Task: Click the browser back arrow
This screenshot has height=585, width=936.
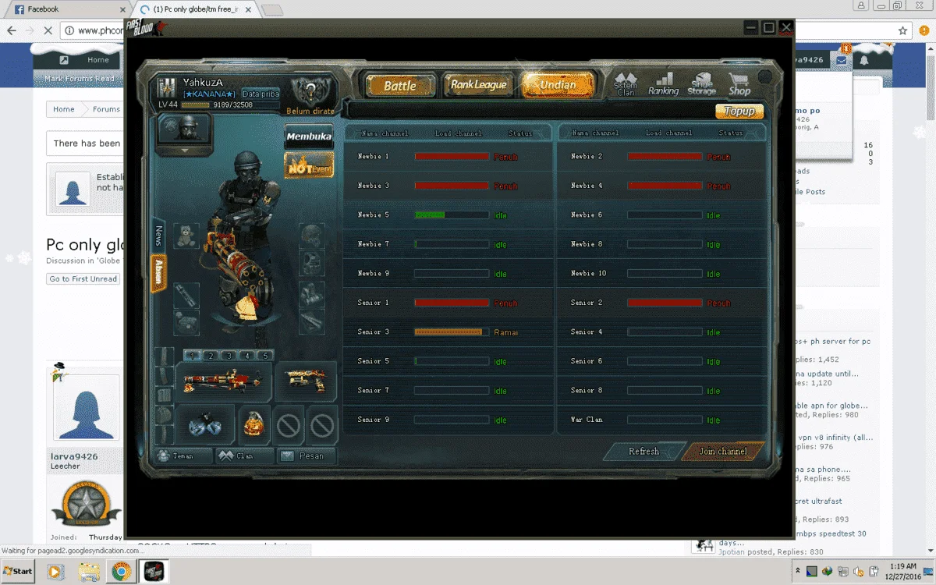Action: click(12, 30)
